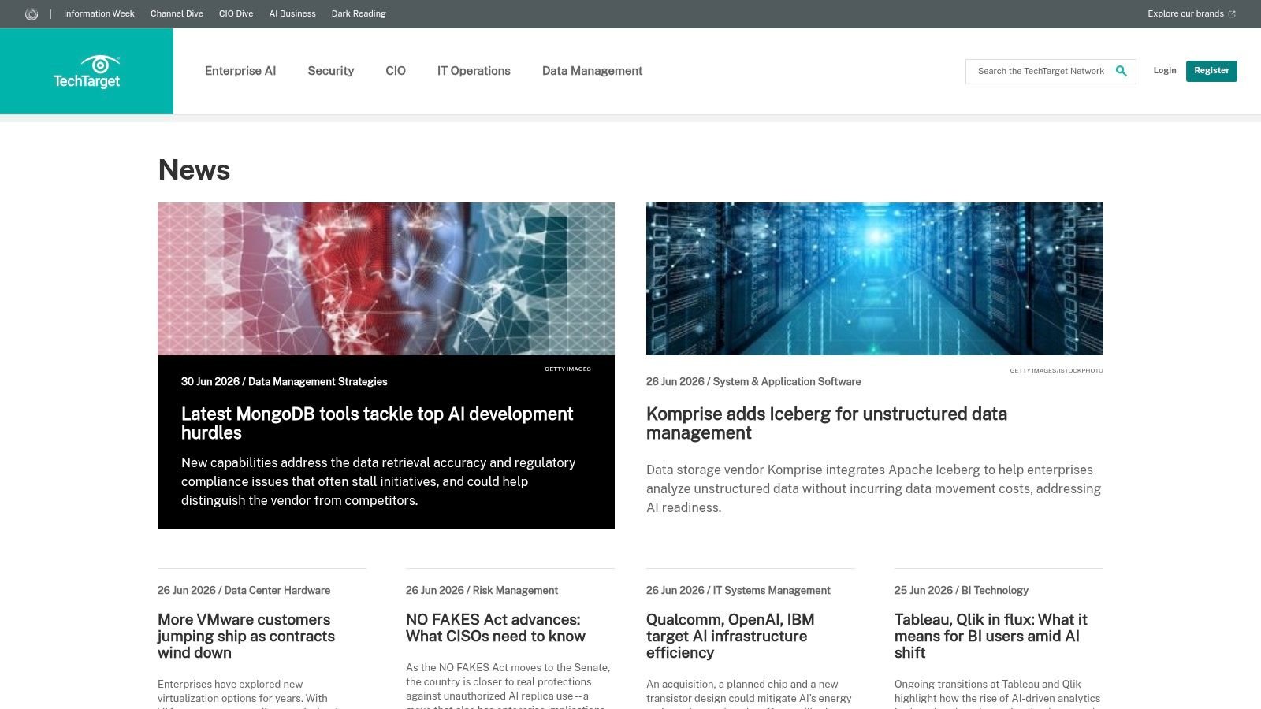Image resolution: width=1261 pixels, height=709 pixels.
Task: Click the IT Systems Management category label
Action: point(772,590)
